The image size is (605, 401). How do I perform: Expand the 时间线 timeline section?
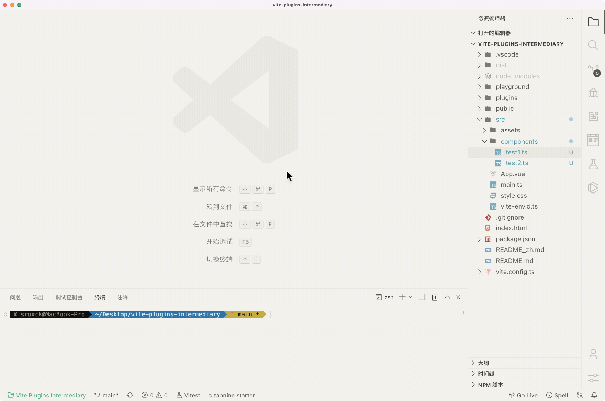pyautogui.click(x=525, y=374)
